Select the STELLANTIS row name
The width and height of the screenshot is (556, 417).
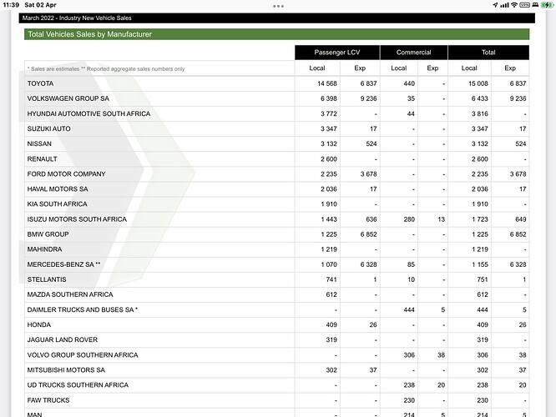click(x=47, y=279)
